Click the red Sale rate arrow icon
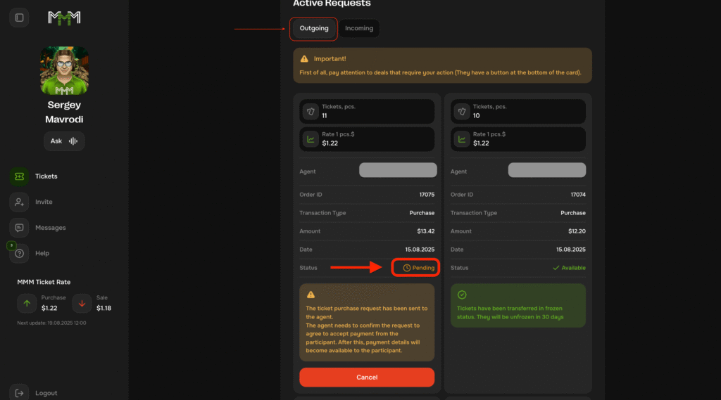 tap(82, 304)
